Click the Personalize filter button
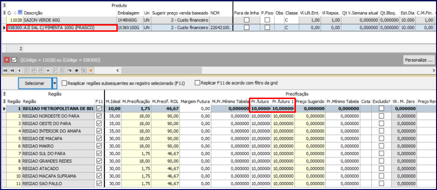The height and width of the screenshot is (190, 437). [x=419, y=60]
